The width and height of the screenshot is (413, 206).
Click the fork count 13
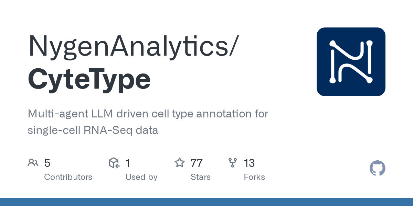(x=249, y=163)
